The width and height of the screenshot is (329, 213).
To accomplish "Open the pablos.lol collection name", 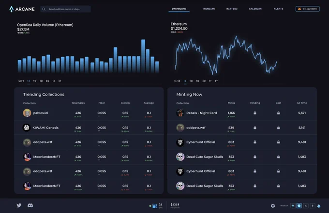I will pos(41,113).
